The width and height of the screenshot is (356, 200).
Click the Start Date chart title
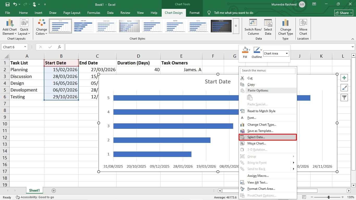(218, 82)
